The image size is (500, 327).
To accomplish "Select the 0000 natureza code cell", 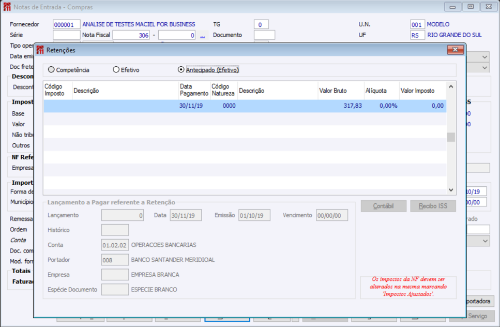I will pos(223,106).
